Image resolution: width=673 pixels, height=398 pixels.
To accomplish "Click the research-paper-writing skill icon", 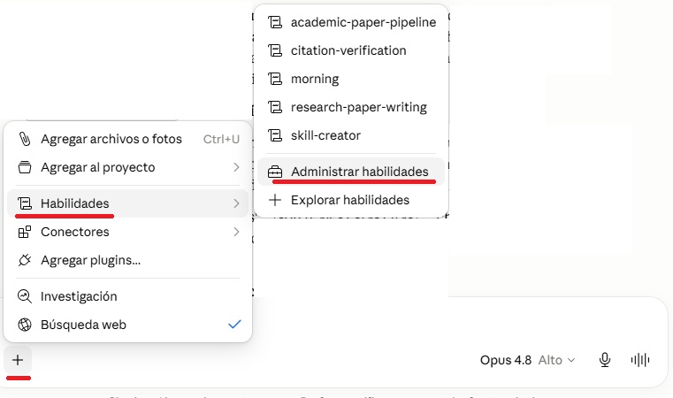I will coord(275,107).
